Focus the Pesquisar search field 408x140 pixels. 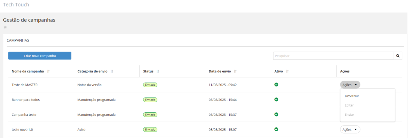333,56
